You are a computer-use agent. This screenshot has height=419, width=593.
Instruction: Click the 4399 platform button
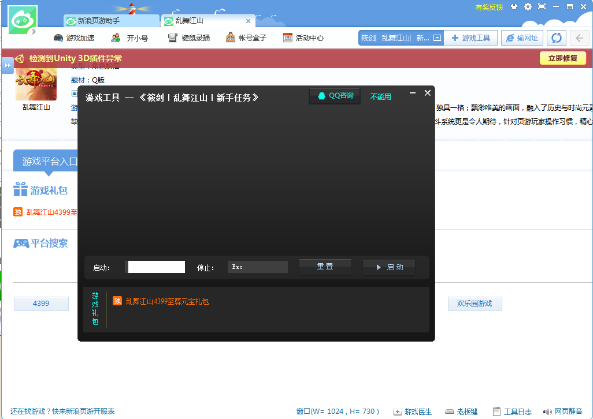42,304
